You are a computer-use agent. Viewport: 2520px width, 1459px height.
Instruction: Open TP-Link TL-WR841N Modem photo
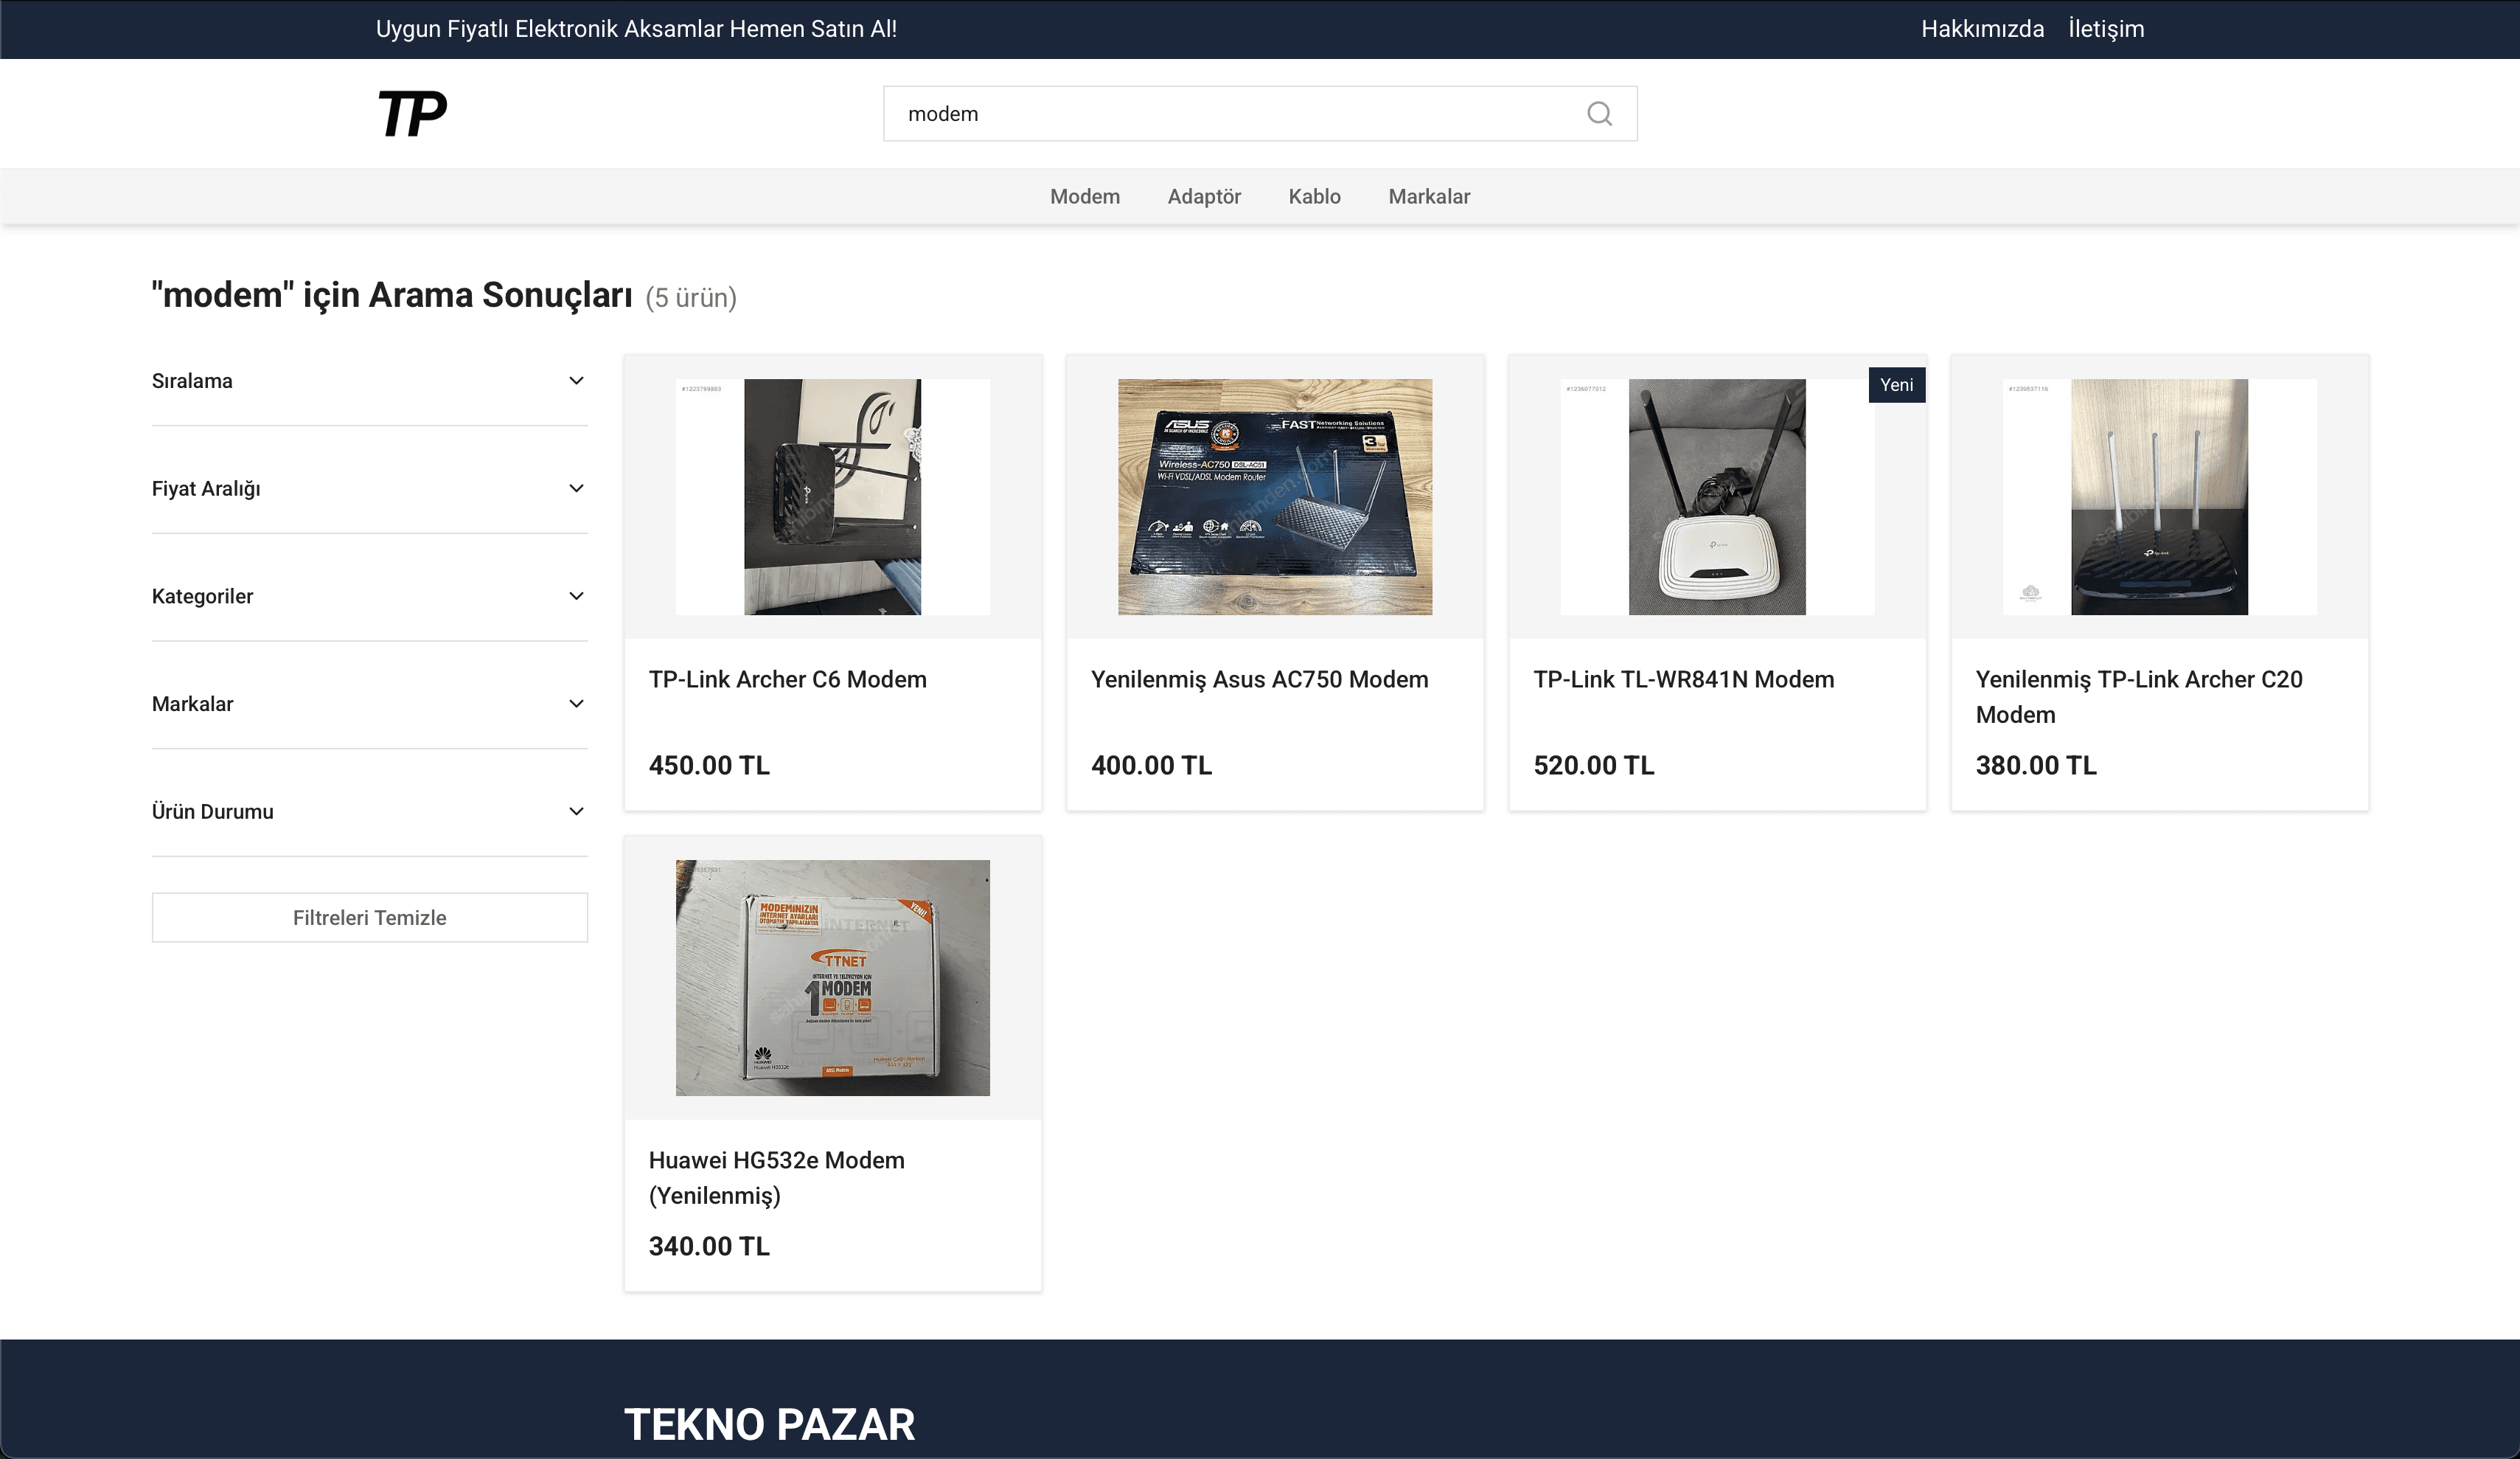coord(1717,497)
